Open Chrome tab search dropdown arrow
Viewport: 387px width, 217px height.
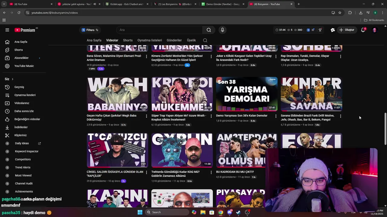(4, 4)
